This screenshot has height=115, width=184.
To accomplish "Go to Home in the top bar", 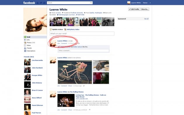I will tap(145, 3).
